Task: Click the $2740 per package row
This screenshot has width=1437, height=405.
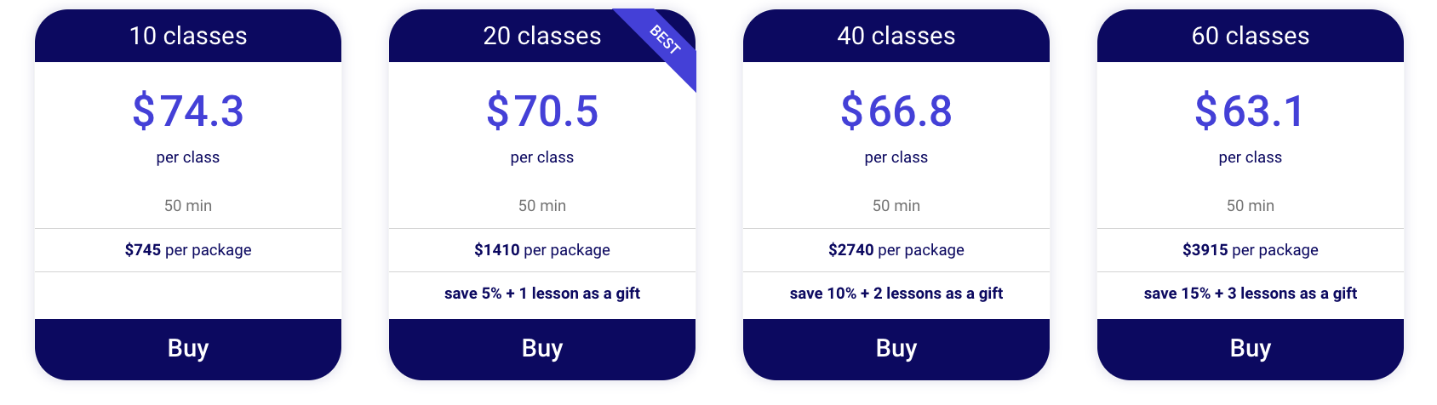Action: coord(896,250)
